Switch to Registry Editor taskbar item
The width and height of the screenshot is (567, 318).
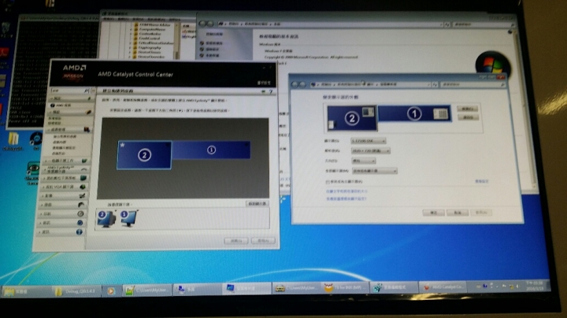tap(394, 287)
